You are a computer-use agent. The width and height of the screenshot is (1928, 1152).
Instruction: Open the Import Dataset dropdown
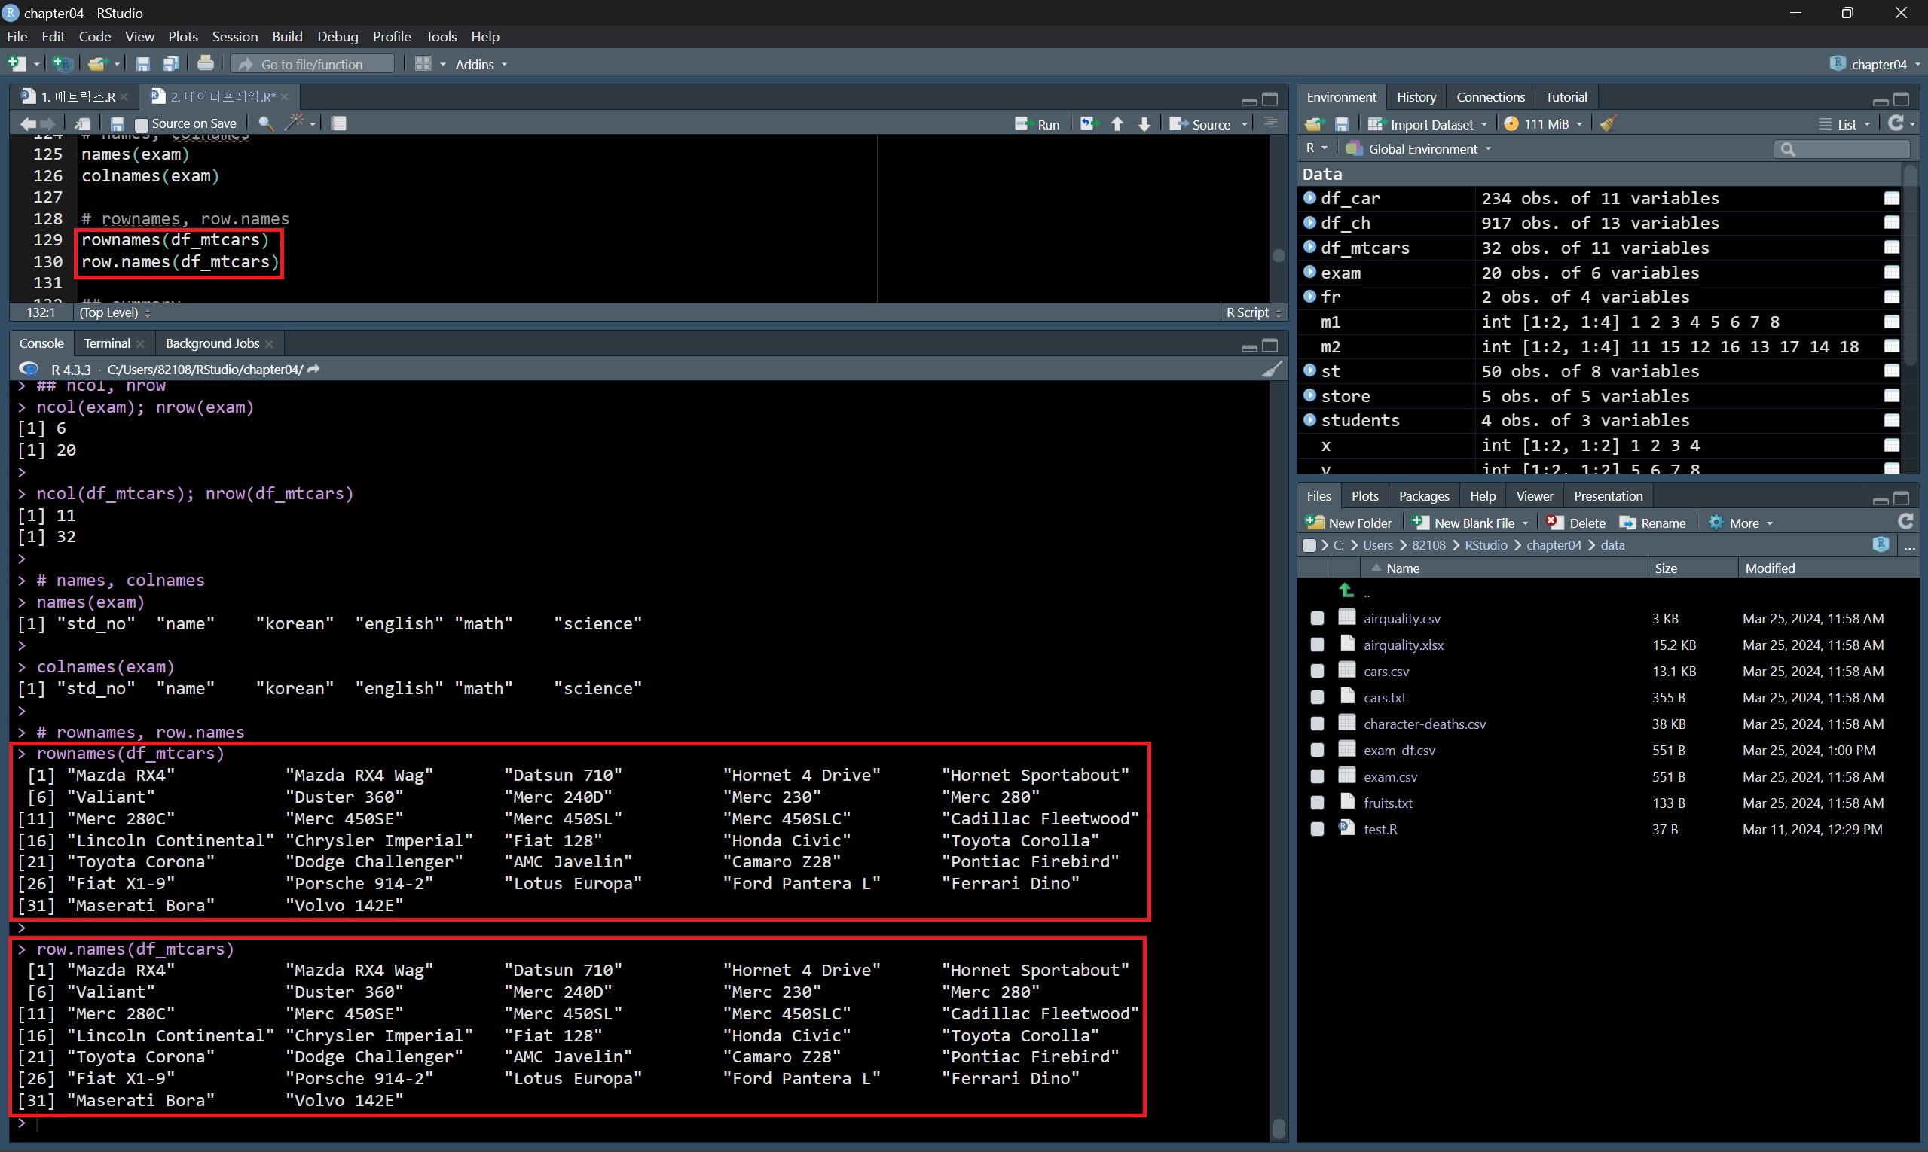1428,124
